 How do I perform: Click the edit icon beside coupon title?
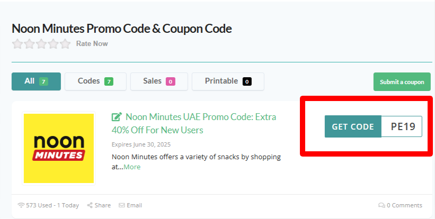pyautogui.click(x=117, y=117)
